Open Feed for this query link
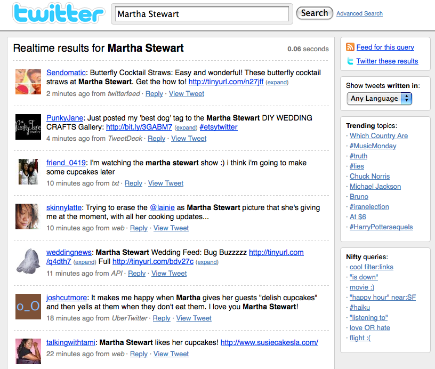Viewport: 435px width, 369px height. (x=385, y=47)
